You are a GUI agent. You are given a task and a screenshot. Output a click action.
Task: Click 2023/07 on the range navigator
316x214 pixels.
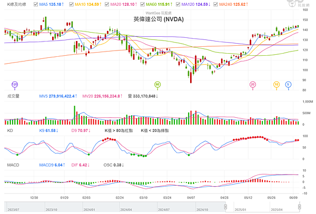pyautogui.click(x=14, y=210)
